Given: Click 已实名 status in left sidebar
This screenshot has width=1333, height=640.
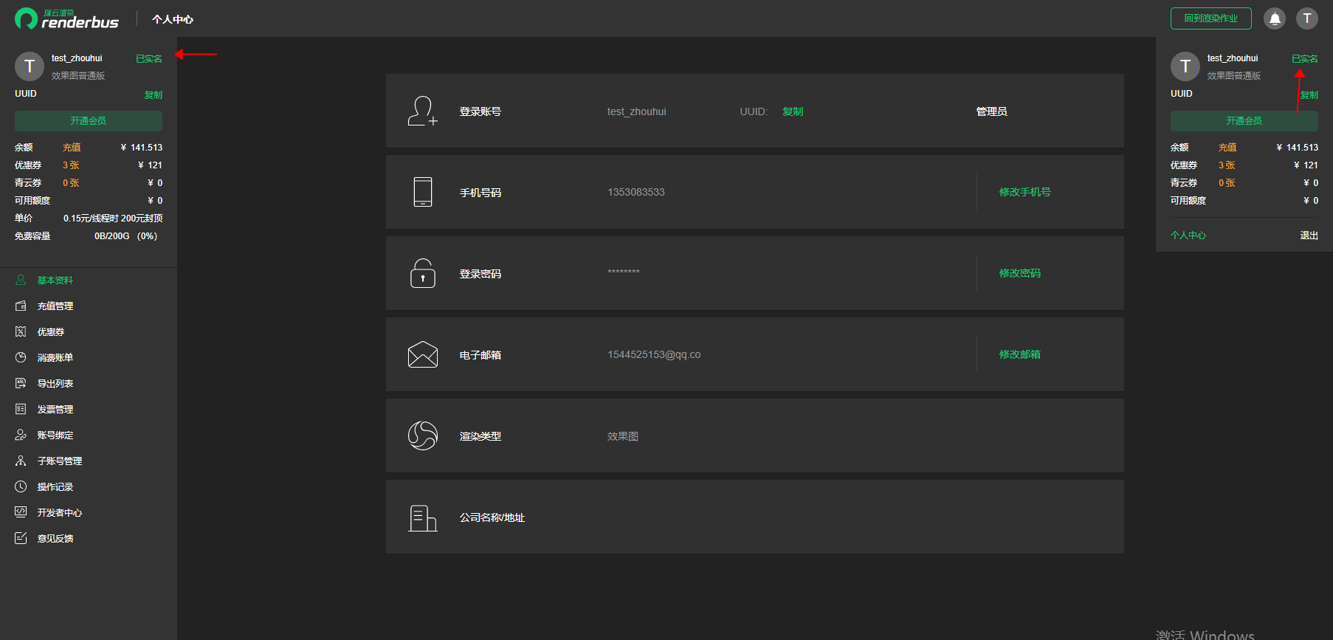Looking at the screenshot, I should (149, 59).
